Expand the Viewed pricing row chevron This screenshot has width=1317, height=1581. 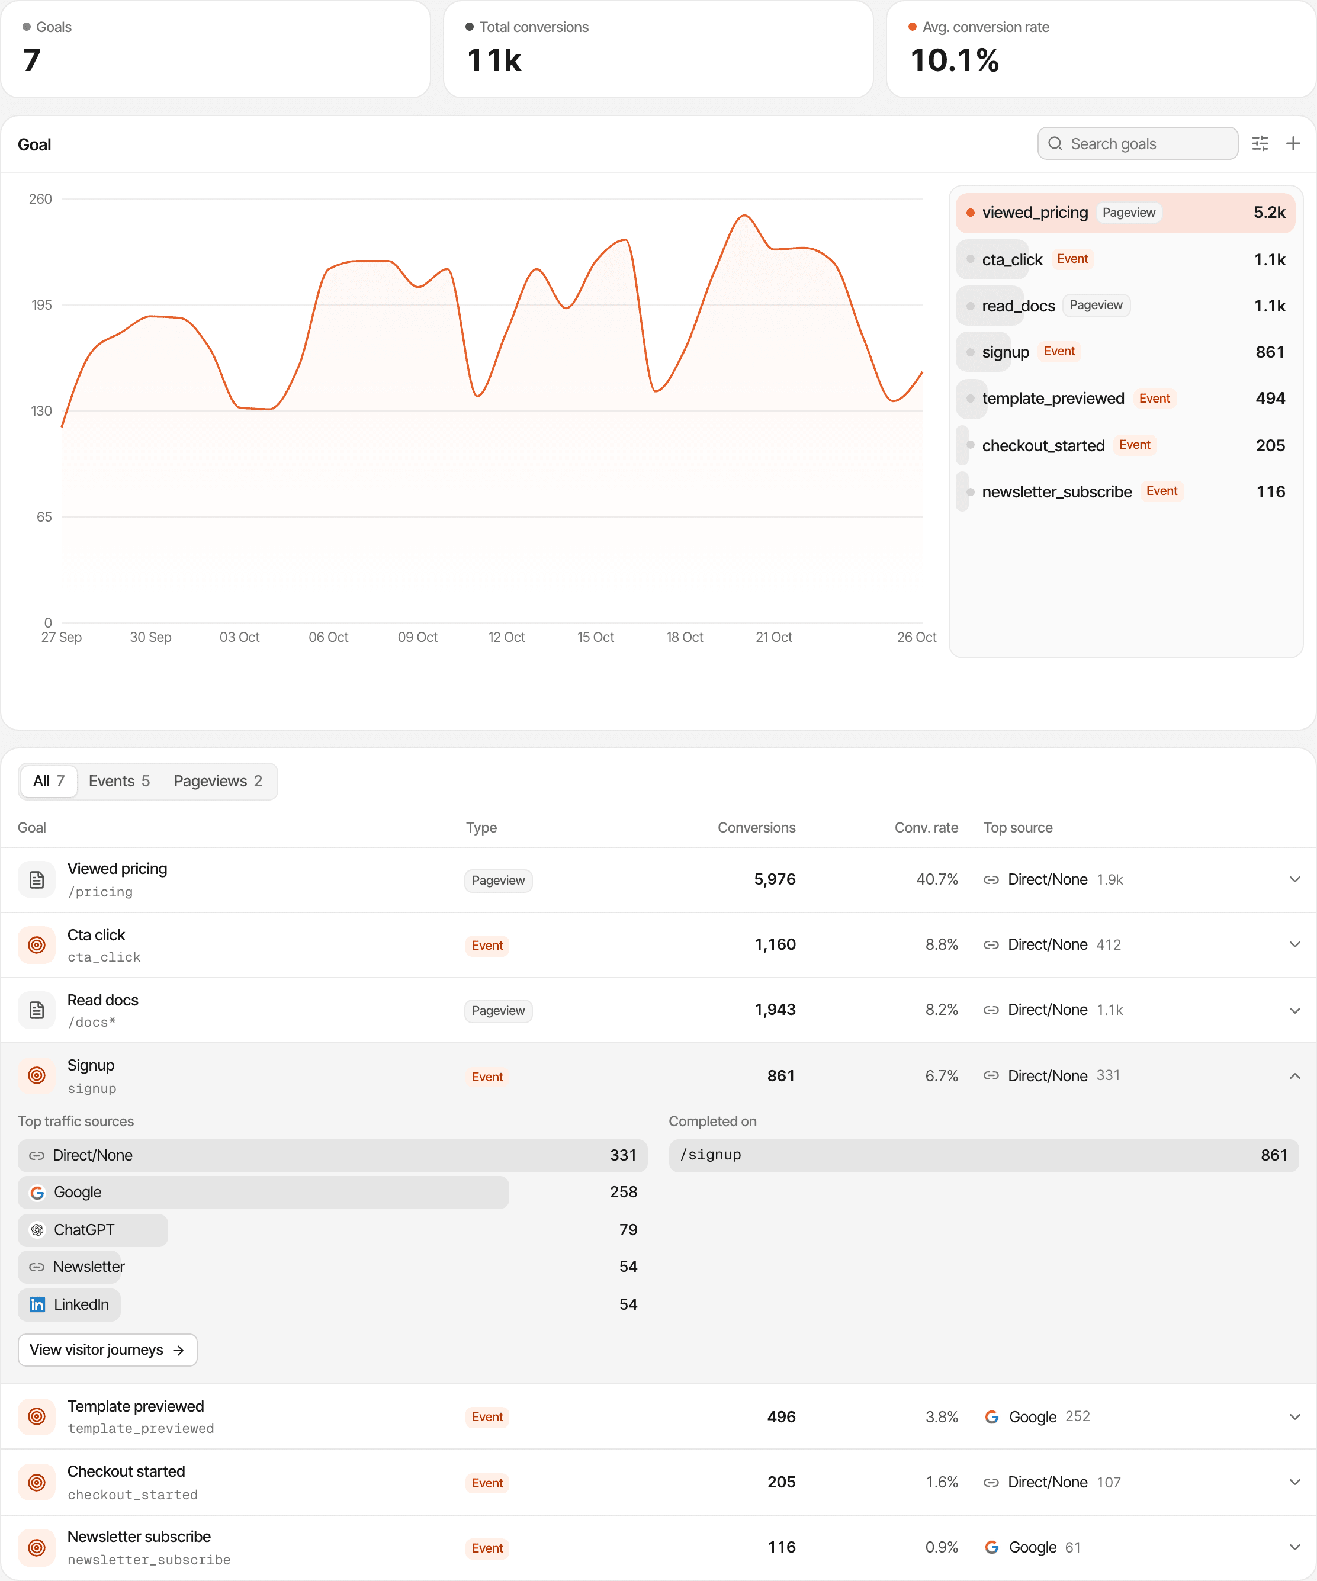point(1294,879)
